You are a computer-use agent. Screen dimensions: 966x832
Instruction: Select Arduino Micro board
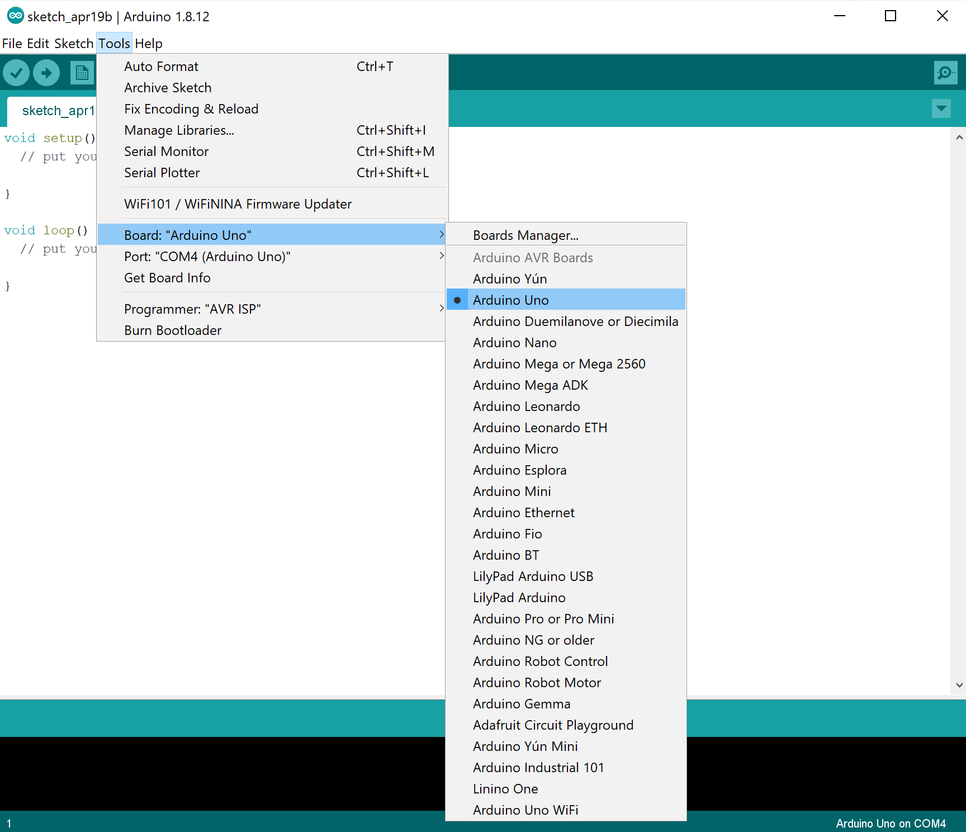click(566, 448)
